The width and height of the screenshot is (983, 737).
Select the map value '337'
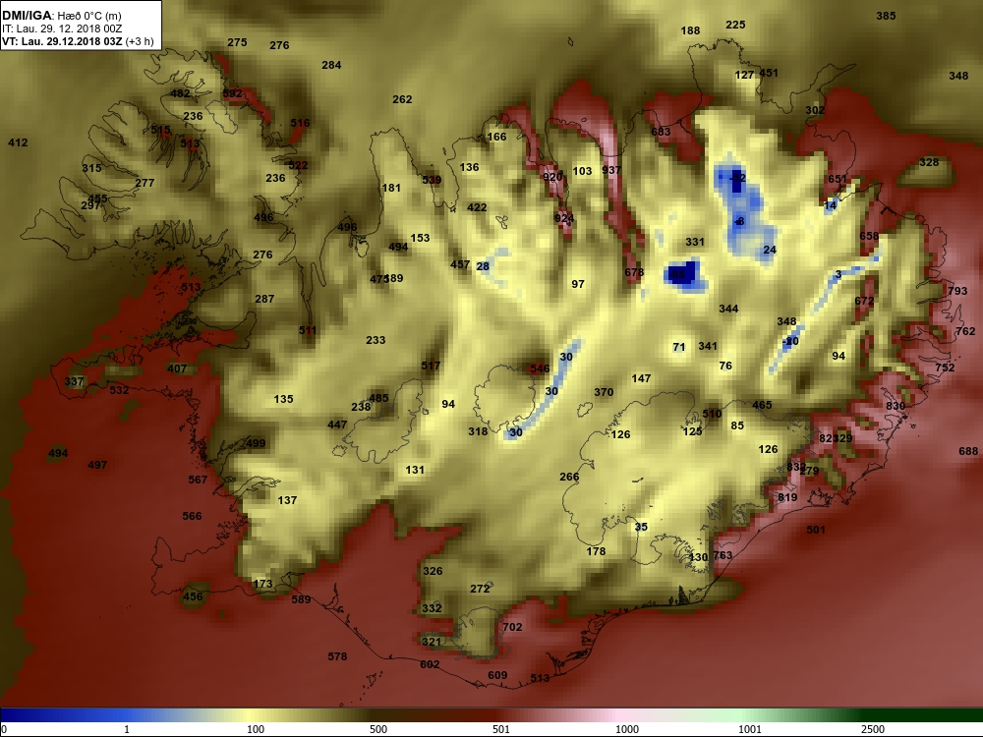coord(74,381)
